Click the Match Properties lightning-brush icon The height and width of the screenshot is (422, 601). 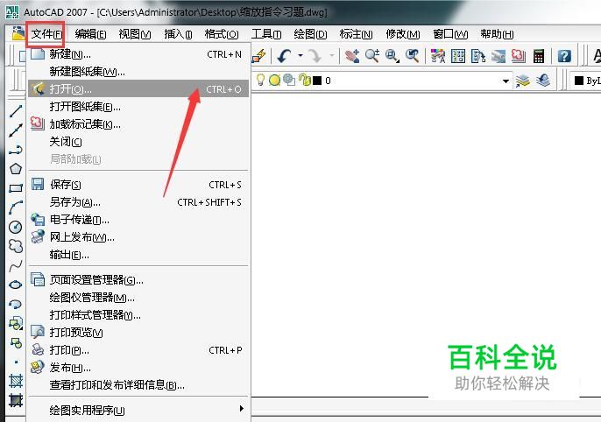pos(259,56)
